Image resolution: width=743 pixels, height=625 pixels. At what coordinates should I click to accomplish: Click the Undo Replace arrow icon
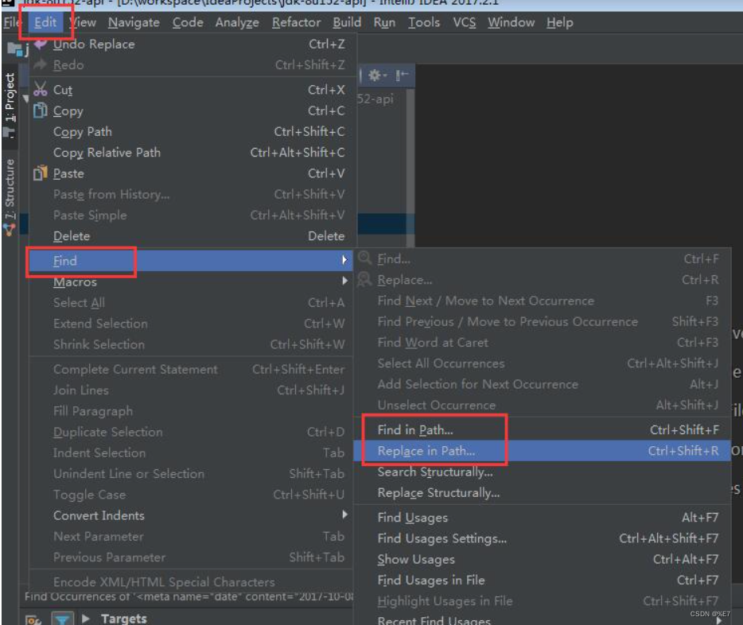click(x=40, y=45)
